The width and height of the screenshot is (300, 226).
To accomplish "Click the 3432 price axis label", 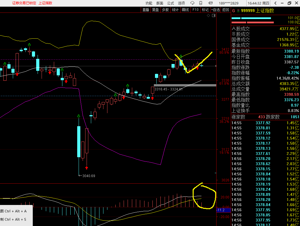I will [x=225, y=49].
